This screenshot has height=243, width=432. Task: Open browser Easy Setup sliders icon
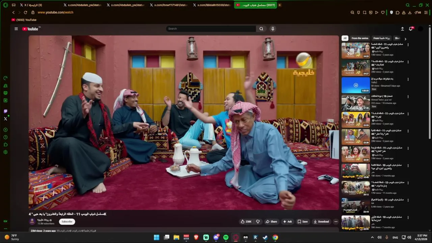pos(426,12)
